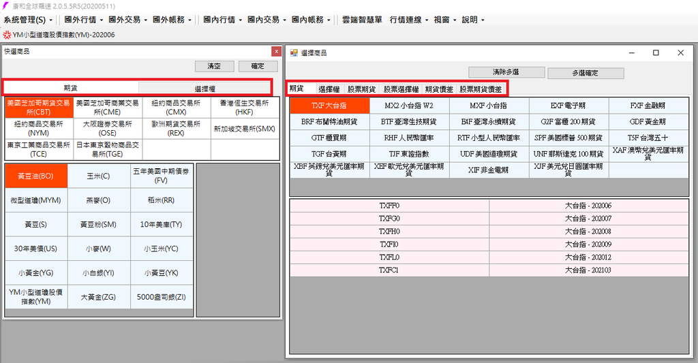The width and height of the screenshot is (698, 363).
Task: Switch to 期貨 tab in 快選商品
Action: [x=71, y=88]
